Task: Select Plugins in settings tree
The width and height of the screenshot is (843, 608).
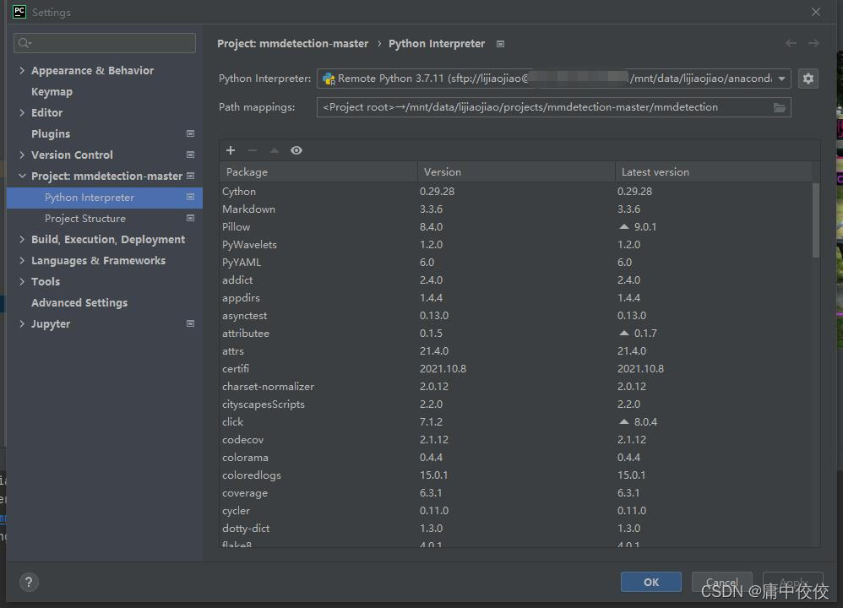Action: [x=51, y=134]
